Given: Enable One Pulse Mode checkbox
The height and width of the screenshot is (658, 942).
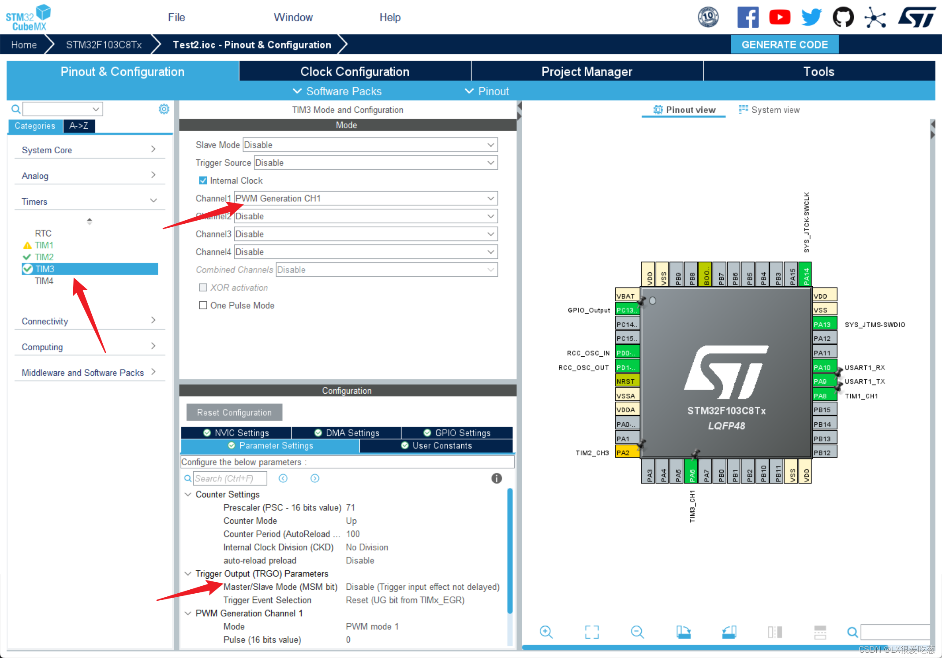Looking at the screenshot, I should (203, 305).
